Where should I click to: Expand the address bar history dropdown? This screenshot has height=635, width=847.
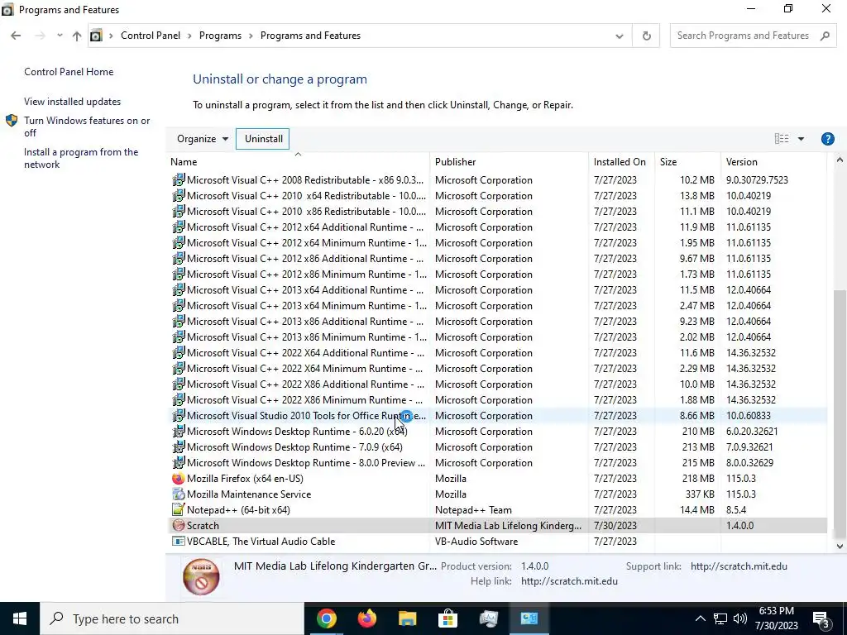(x=619, y=36)
